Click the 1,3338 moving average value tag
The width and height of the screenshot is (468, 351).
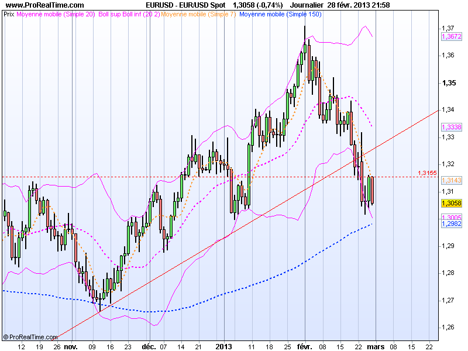pyautogui.click(x=452, y=127)
